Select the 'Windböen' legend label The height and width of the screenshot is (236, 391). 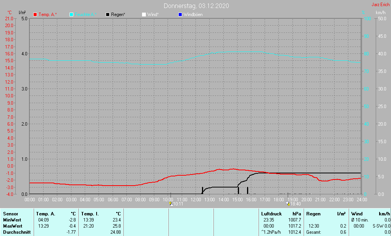coord(193,15)
